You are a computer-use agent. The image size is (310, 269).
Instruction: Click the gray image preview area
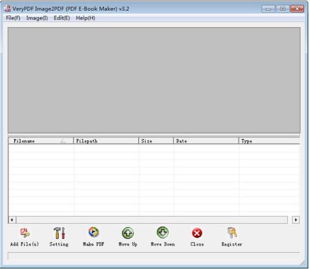[x=154, y=80]
